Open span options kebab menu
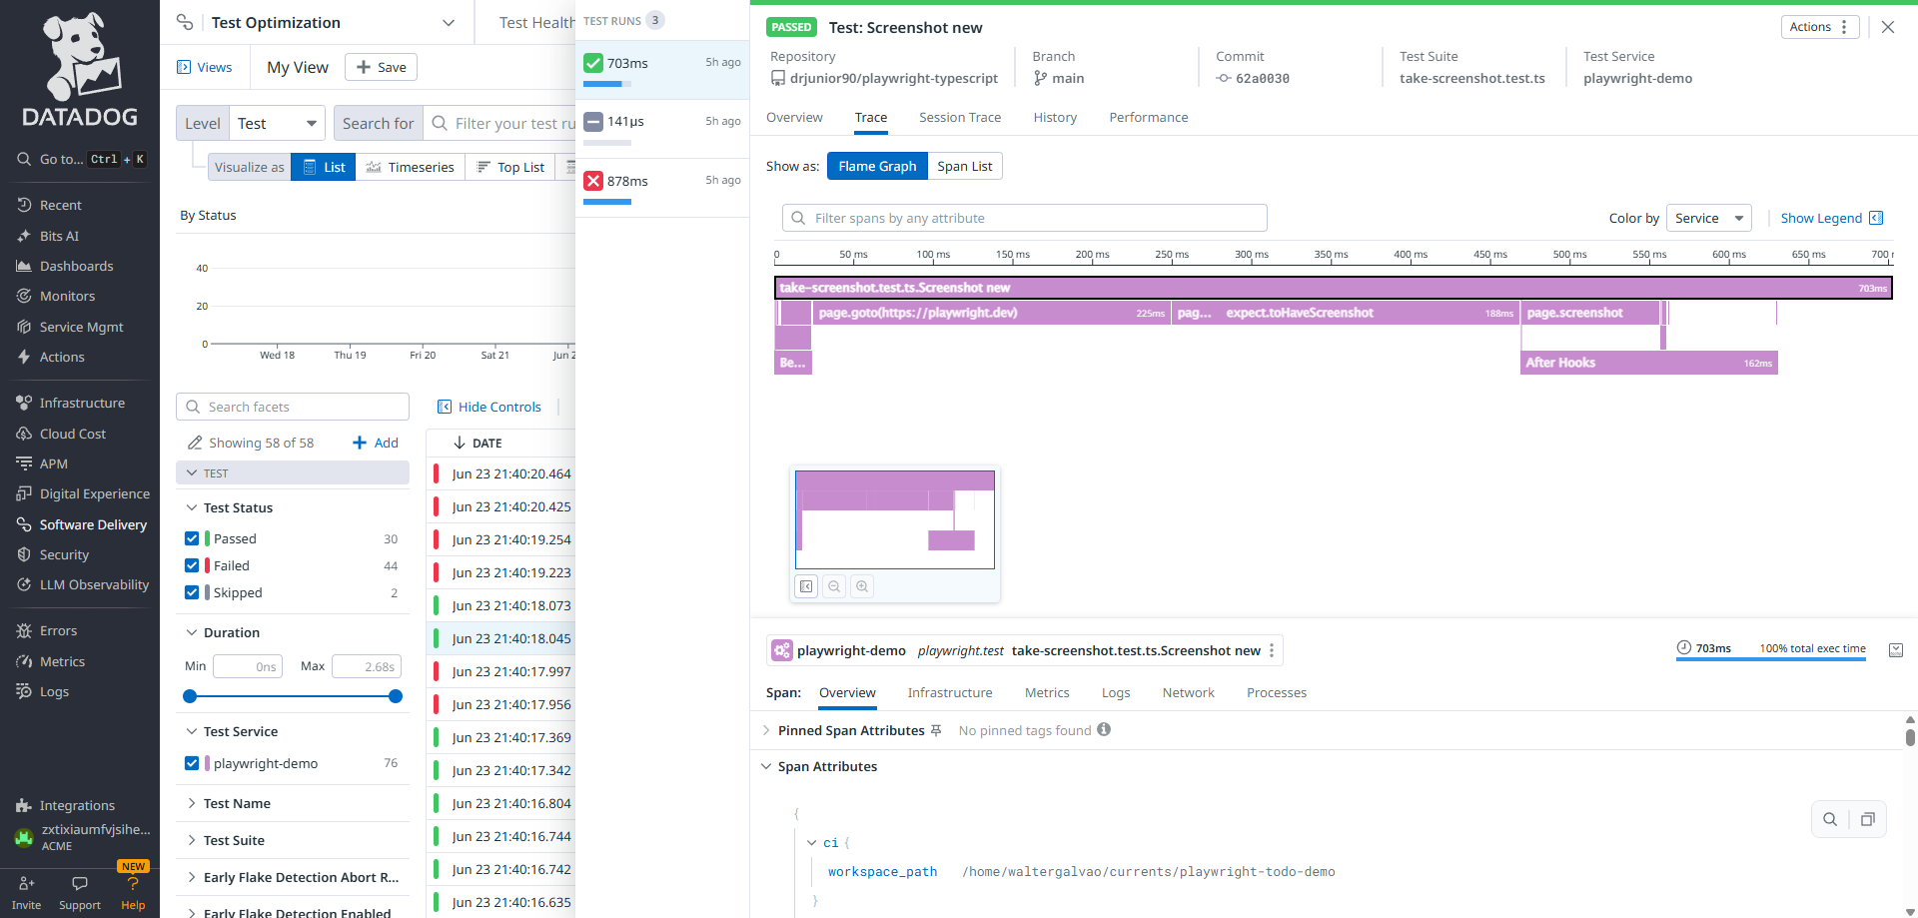Image resolution: width=1918 pixels, height=918 pixels. tap(1272, 650)
